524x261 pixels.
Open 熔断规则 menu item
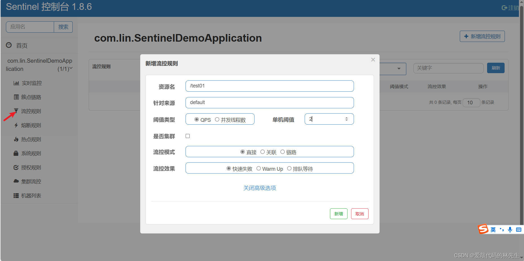[31, 125]
